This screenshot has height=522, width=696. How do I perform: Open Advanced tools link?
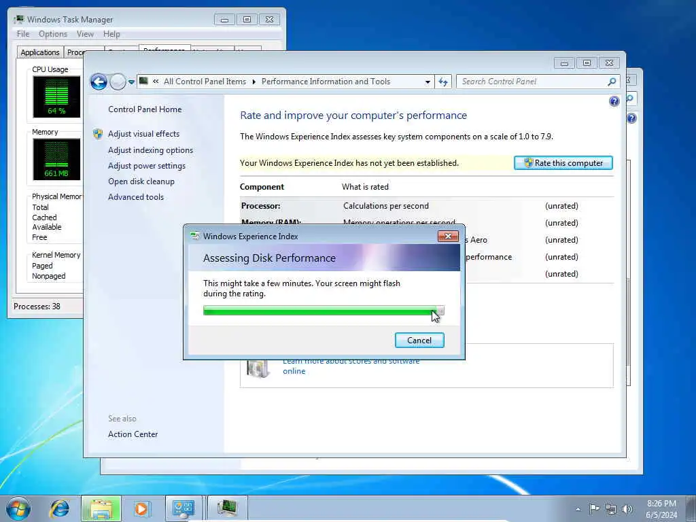(x=136, y=197)
